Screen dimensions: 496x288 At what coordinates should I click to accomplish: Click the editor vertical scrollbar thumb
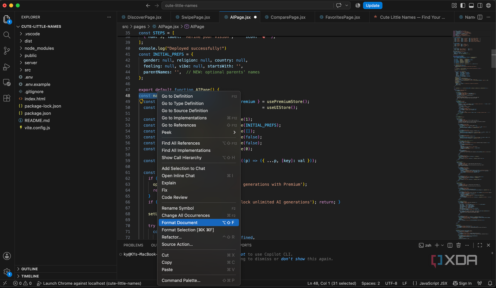tap(494, 59)
